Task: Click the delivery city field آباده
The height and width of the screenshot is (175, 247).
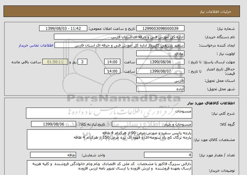Action: (160, 89)
